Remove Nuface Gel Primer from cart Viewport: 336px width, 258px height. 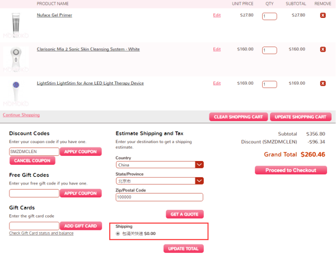coord(323,15)
